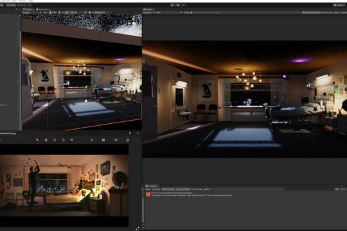Click the zoom icon in the photo viewer
The image size is (347, 231).
pyautogui.click(x=37, y=140)
